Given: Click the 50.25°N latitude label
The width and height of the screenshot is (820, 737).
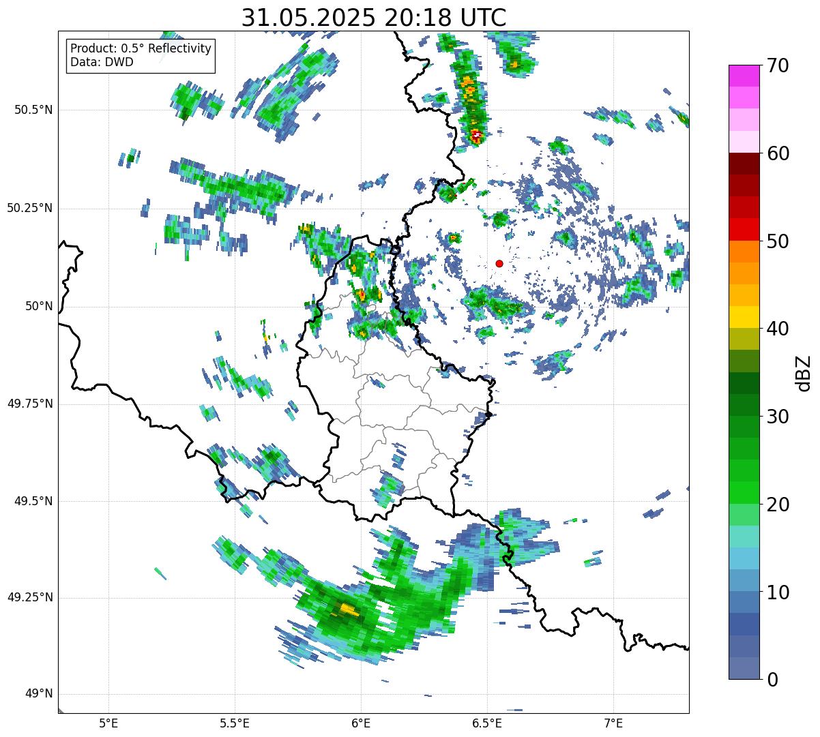Looking at the screenshot, I should coord(30,208).
